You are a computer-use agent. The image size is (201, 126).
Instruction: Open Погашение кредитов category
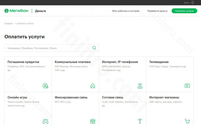[28, 74]
